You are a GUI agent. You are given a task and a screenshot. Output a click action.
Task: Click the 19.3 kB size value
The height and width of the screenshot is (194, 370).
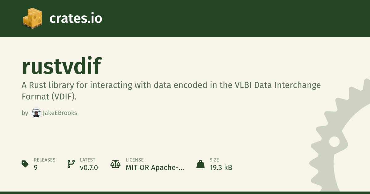point(221,168)
